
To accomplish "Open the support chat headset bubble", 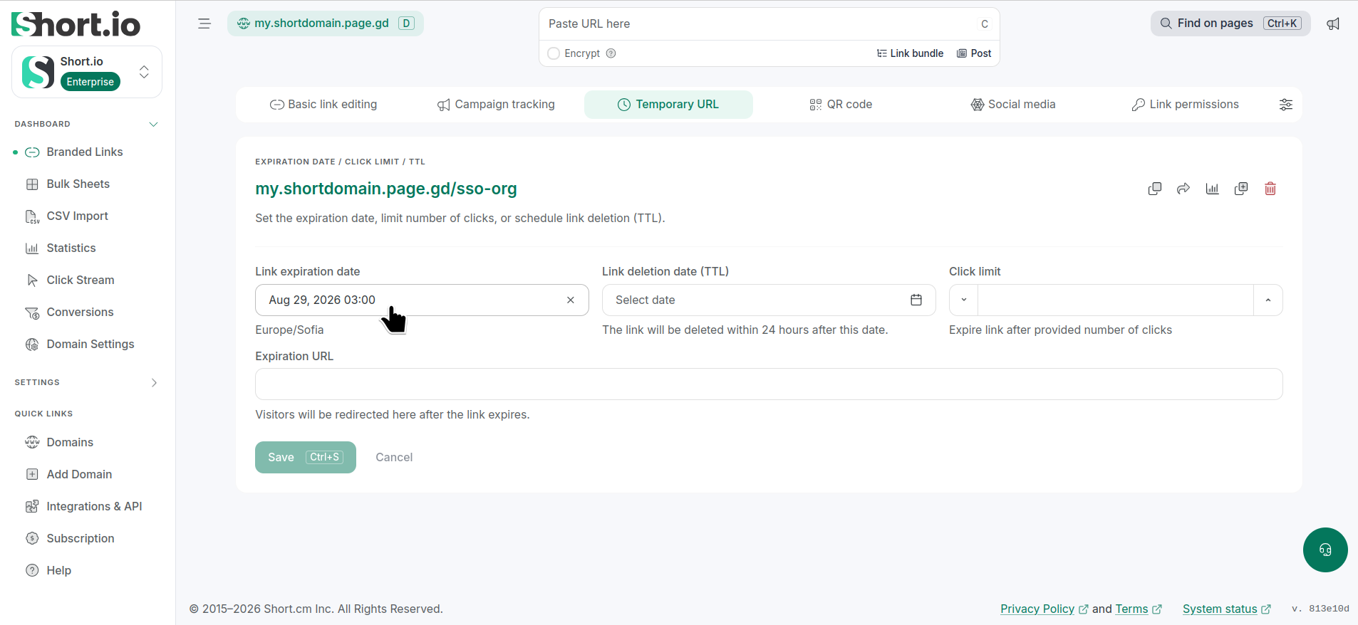I will tap(1325, 550).
